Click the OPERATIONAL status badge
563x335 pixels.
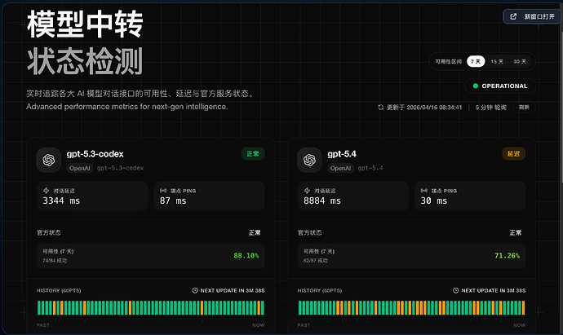point(500,86)
